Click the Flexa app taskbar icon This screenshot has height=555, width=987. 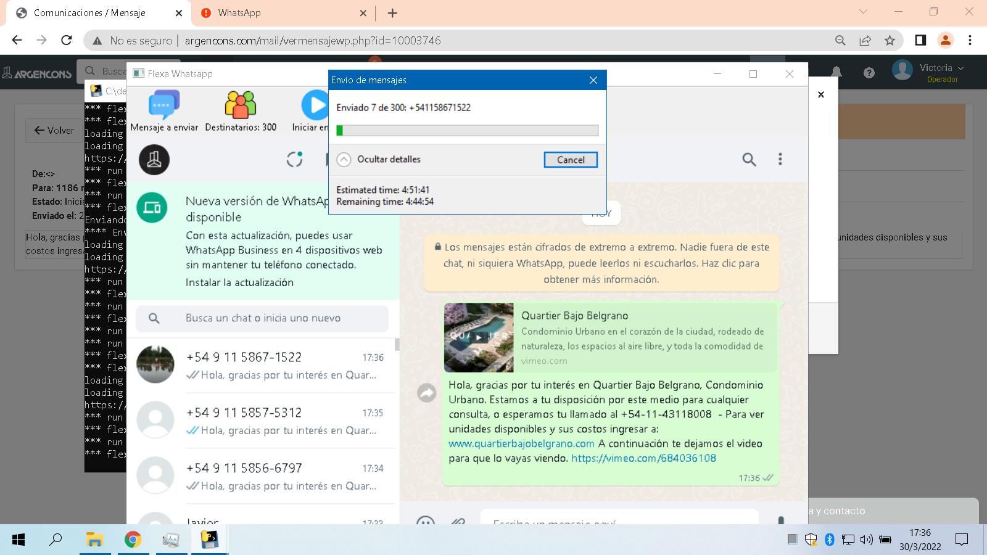point(209,540)
